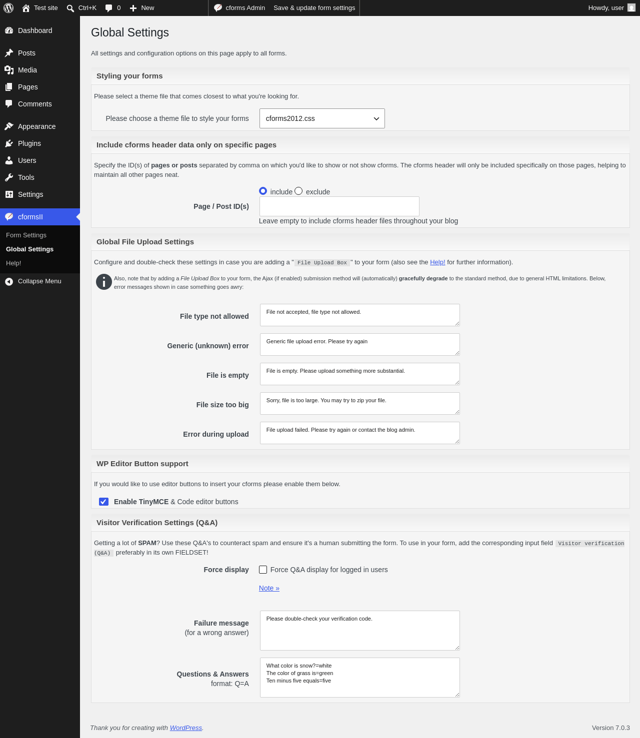Uncheck Enable TinyMCE editor buttons checkbox
The width and height of the screenshot is (640, 738).
coord(104,502)
